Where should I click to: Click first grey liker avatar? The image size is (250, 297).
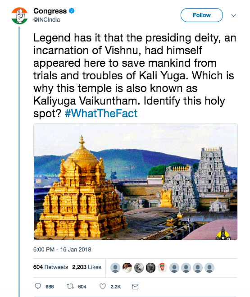click(115, 268)
